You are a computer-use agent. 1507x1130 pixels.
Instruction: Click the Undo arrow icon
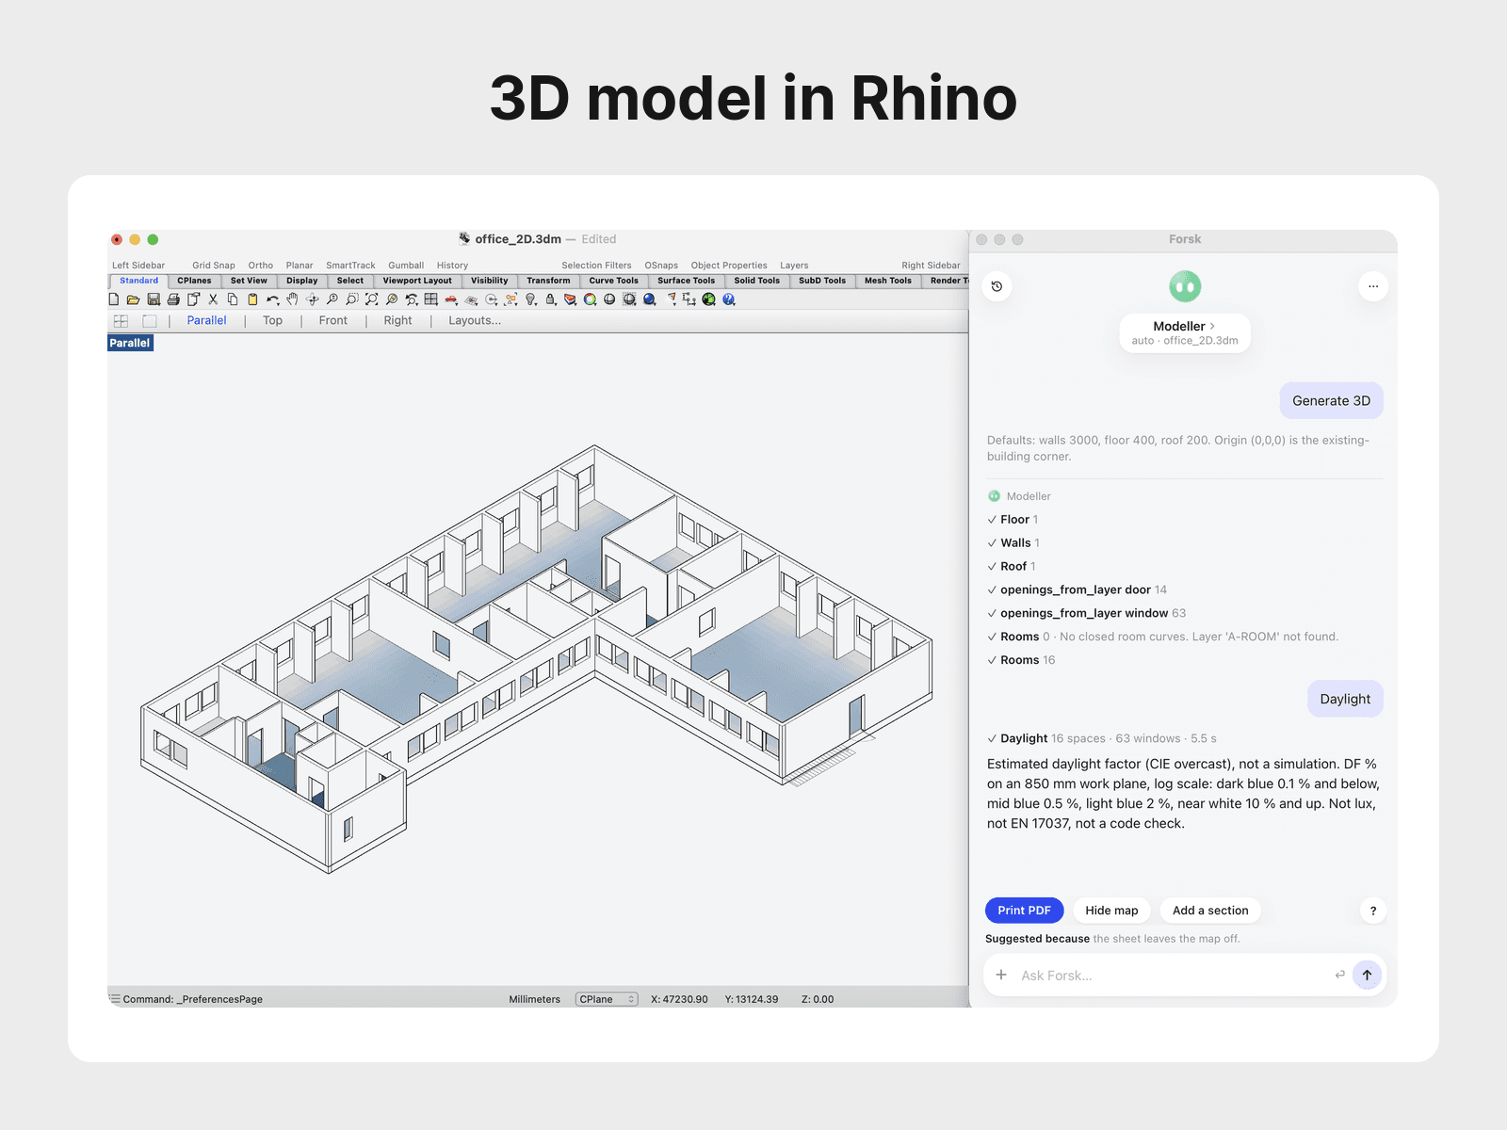[x=272, y=299]
